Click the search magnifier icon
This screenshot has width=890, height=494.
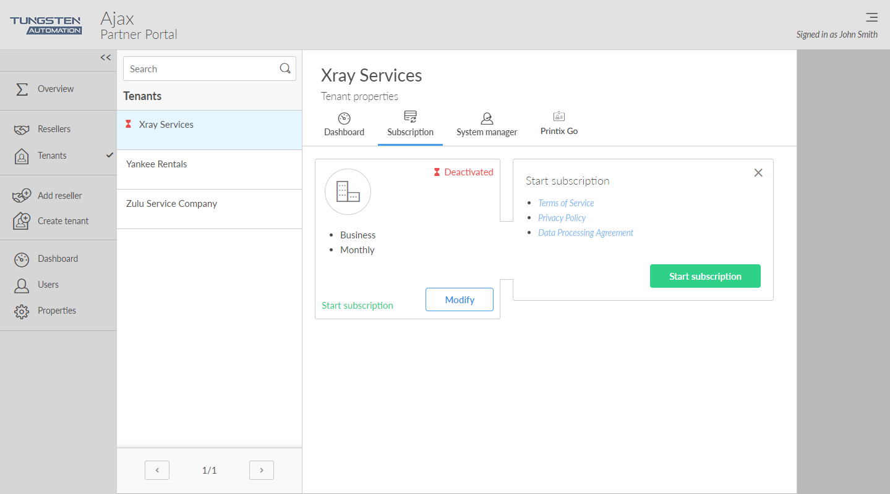285,69
